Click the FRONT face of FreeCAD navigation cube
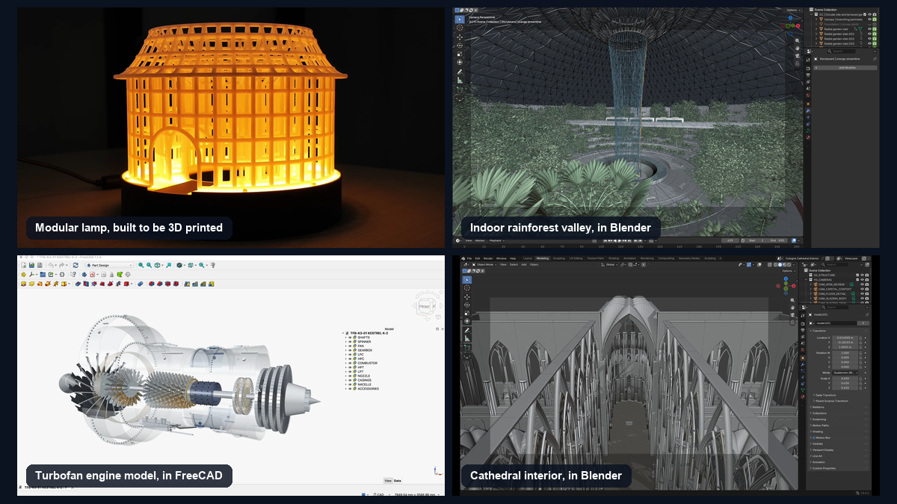The height and width of the screenshot is (504, 897). pos(424,307)
